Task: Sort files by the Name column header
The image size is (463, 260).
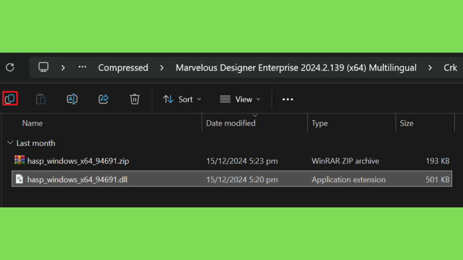Action: (33, 123)
